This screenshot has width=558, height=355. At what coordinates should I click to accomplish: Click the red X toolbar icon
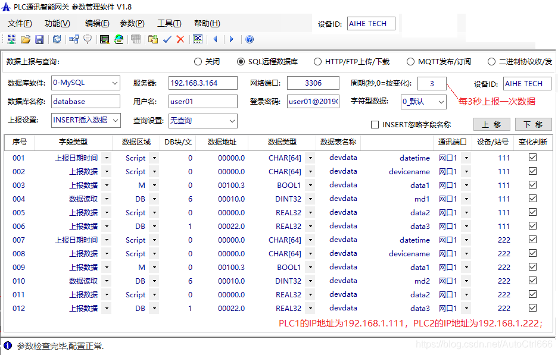coord(180,39)
